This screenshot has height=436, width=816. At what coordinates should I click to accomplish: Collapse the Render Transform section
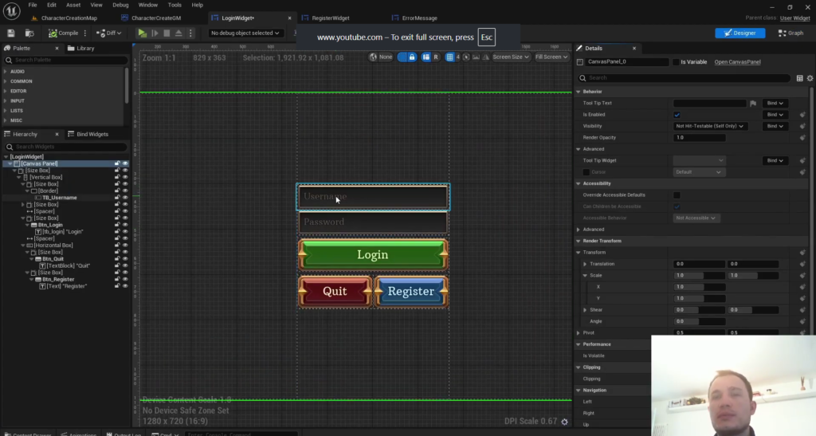coord(579,241)
